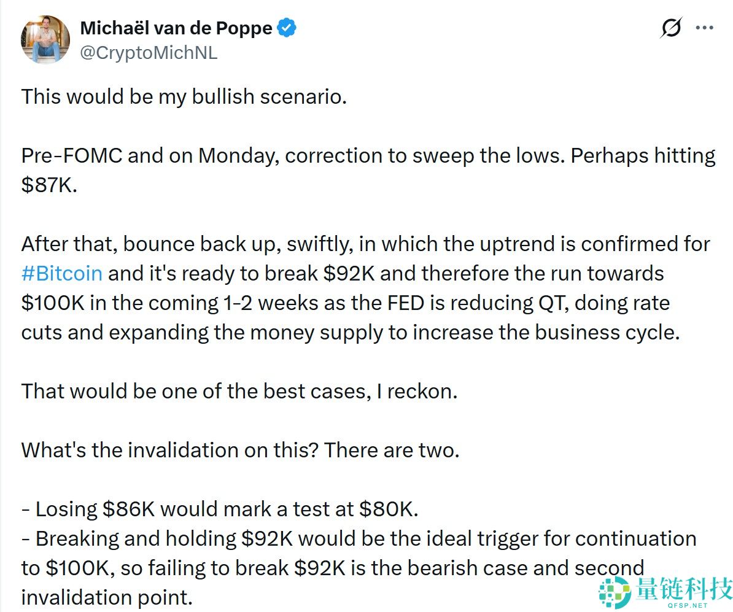
Task: Click the display name Michaël van de Poppe
Action: 176,28
